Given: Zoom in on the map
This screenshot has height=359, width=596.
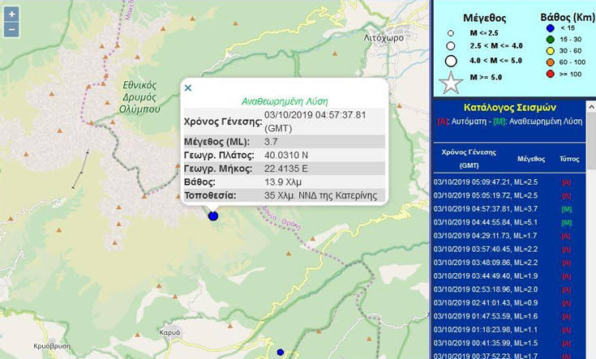Looking at the screenshot, I should coord(11,15).
